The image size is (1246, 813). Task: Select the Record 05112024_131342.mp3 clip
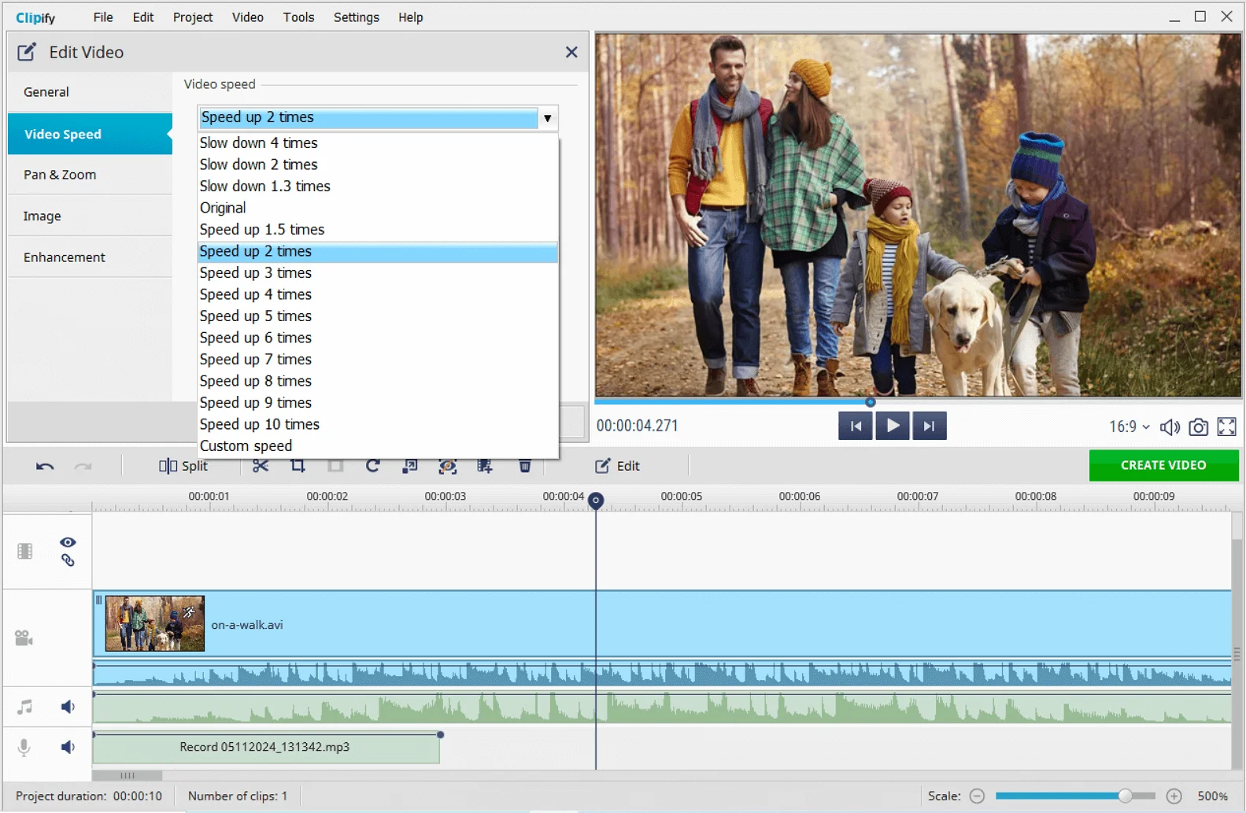[x=266, y=748]
